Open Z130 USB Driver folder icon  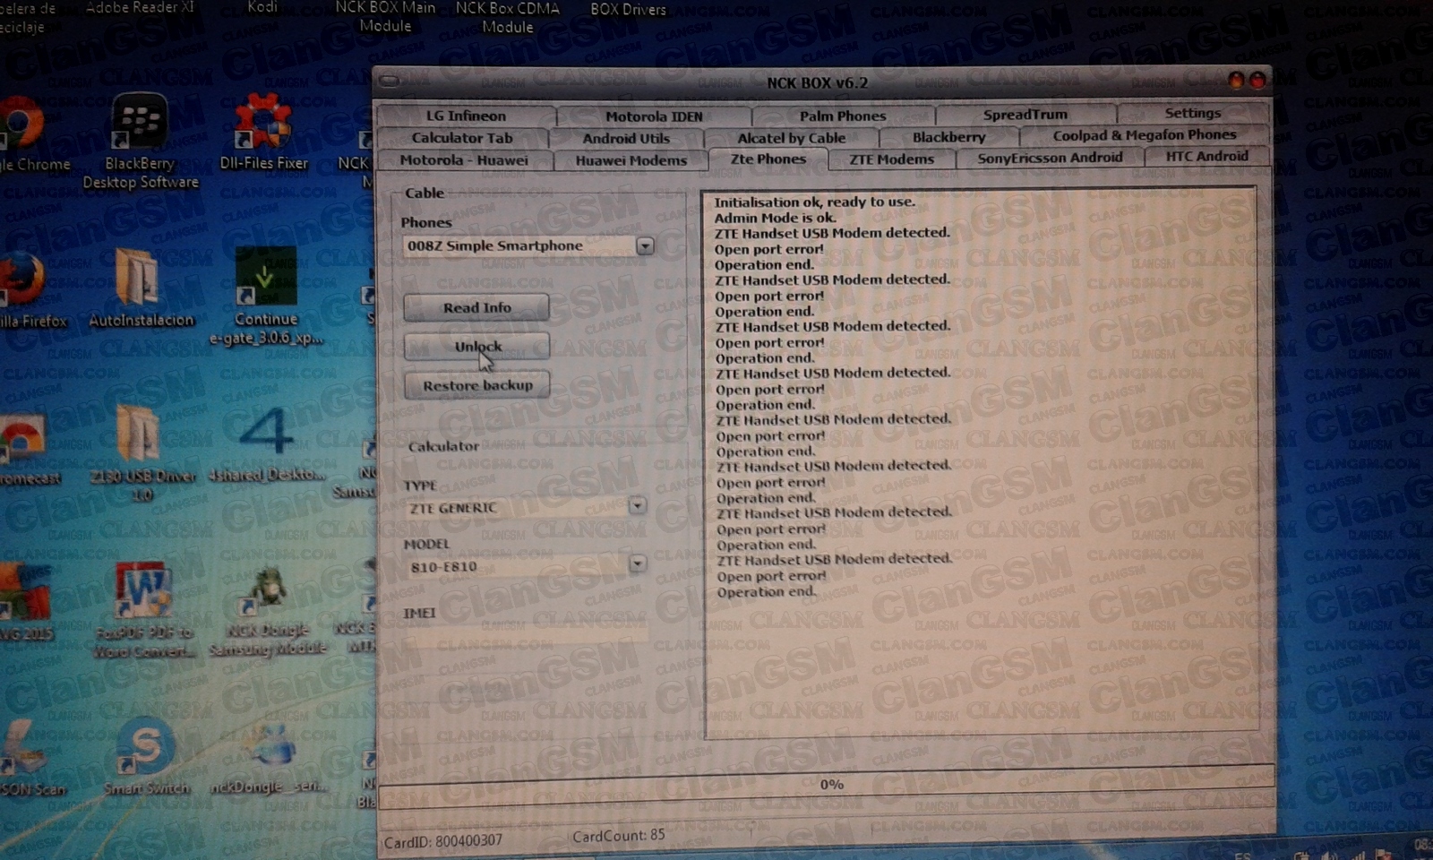142,452
